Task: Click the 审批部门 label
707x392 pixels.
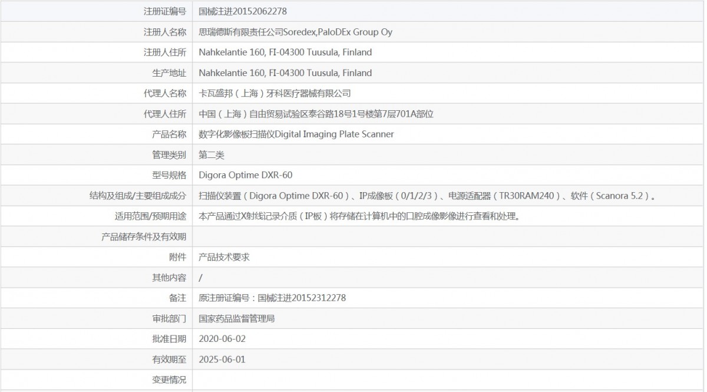Action: click(x=169, y=319)
